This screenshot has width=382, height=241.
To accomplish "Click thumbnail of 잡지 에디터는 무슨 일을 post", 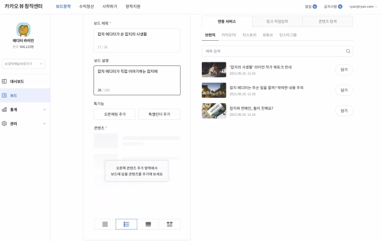I will [214, 90].
